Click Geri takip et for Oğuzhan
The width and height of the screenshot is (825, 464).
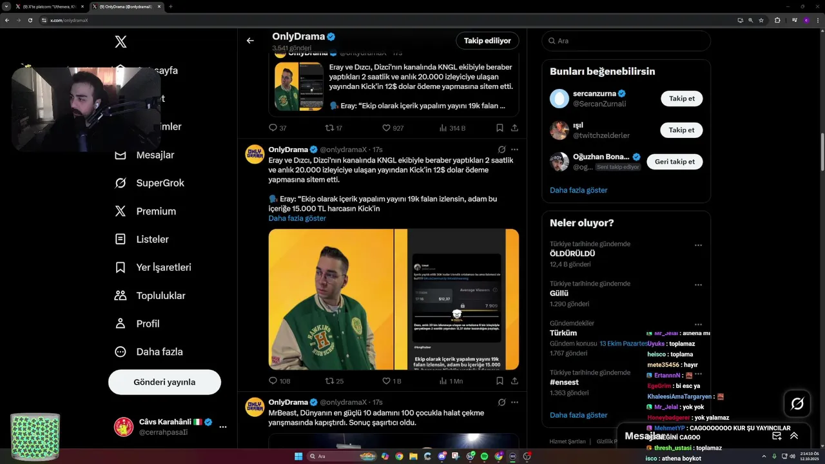tap(674, 162)
